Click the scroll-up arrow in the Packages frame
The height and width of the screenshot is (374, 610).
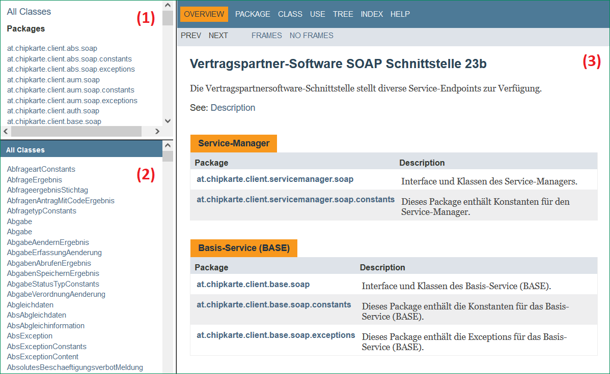click(168, 6)
